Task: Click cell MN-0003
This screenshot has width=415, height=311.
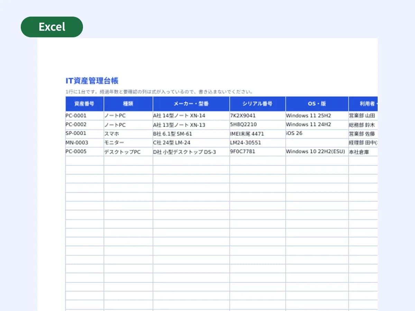Action: click(x=85, y=143)
